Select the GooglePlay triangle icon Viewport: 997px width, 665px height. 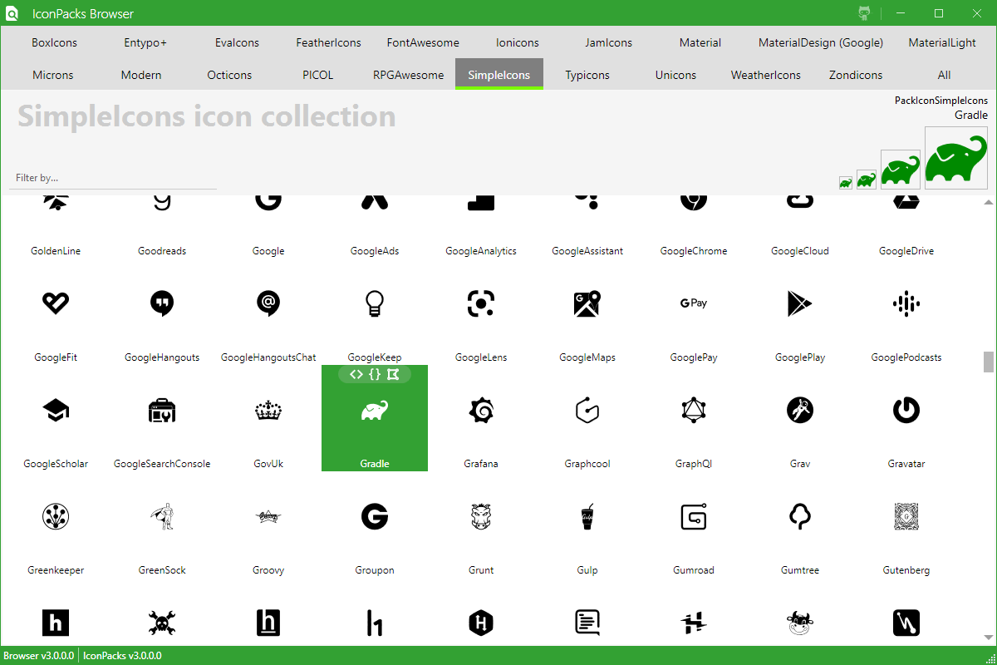800,304
